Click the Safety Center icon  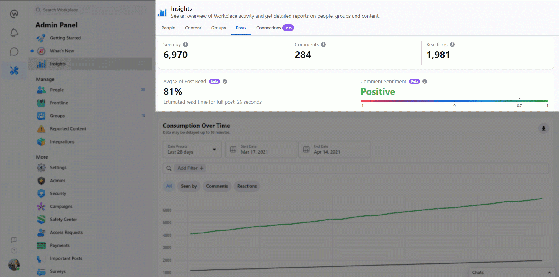coord(41,220)
